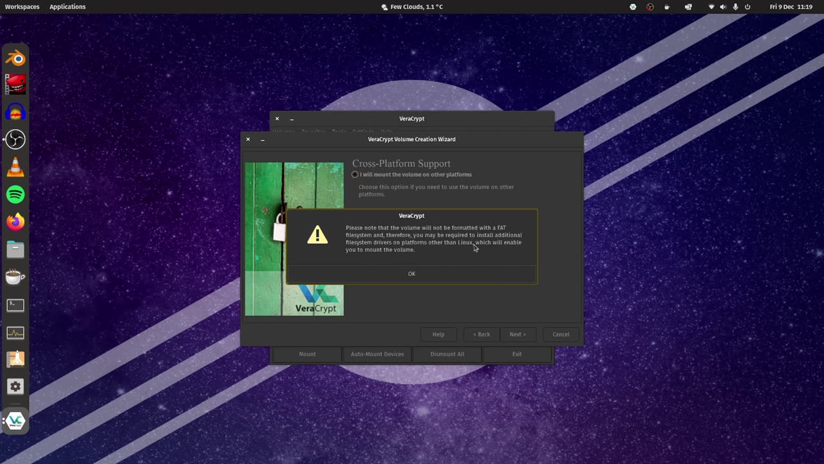Open the Applications menu in the top bar
Screen dimensions: 824x464
point(68,6)
